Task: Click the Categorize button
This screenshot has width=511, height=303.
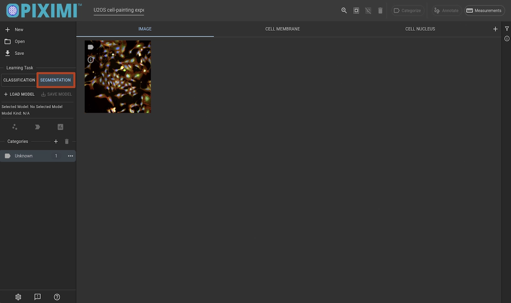Action: (x=408, y=11)
